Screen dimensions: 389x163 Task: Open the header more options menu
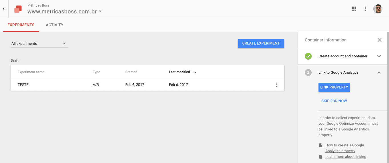365,9
